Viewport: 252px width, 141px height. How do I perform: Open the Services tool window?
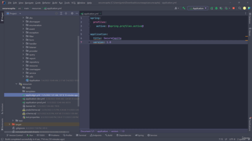tap(152, 135)
